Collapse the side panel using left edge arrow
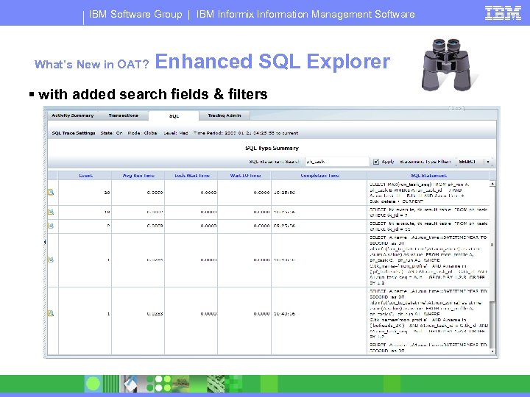The image size is (530, 397). [45, 242]
